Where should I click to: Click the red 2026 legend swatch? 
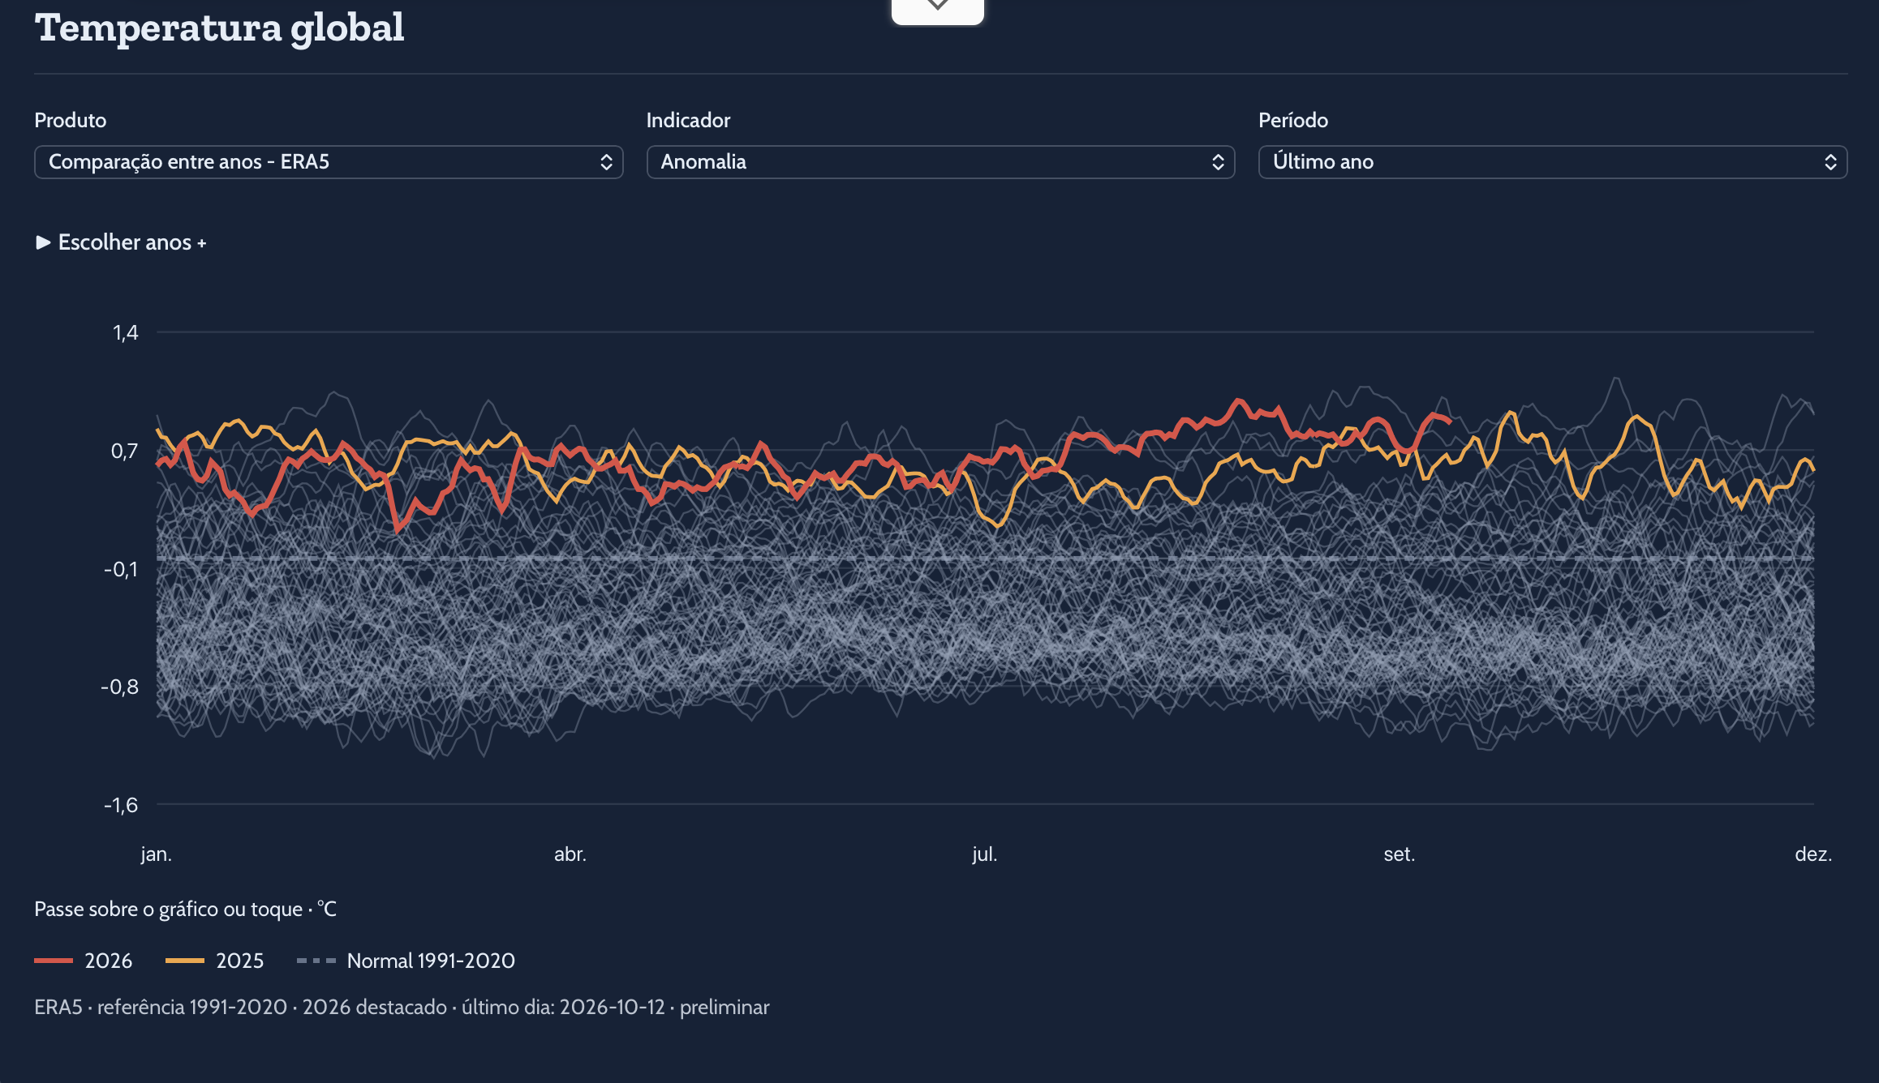pos(54,961)
